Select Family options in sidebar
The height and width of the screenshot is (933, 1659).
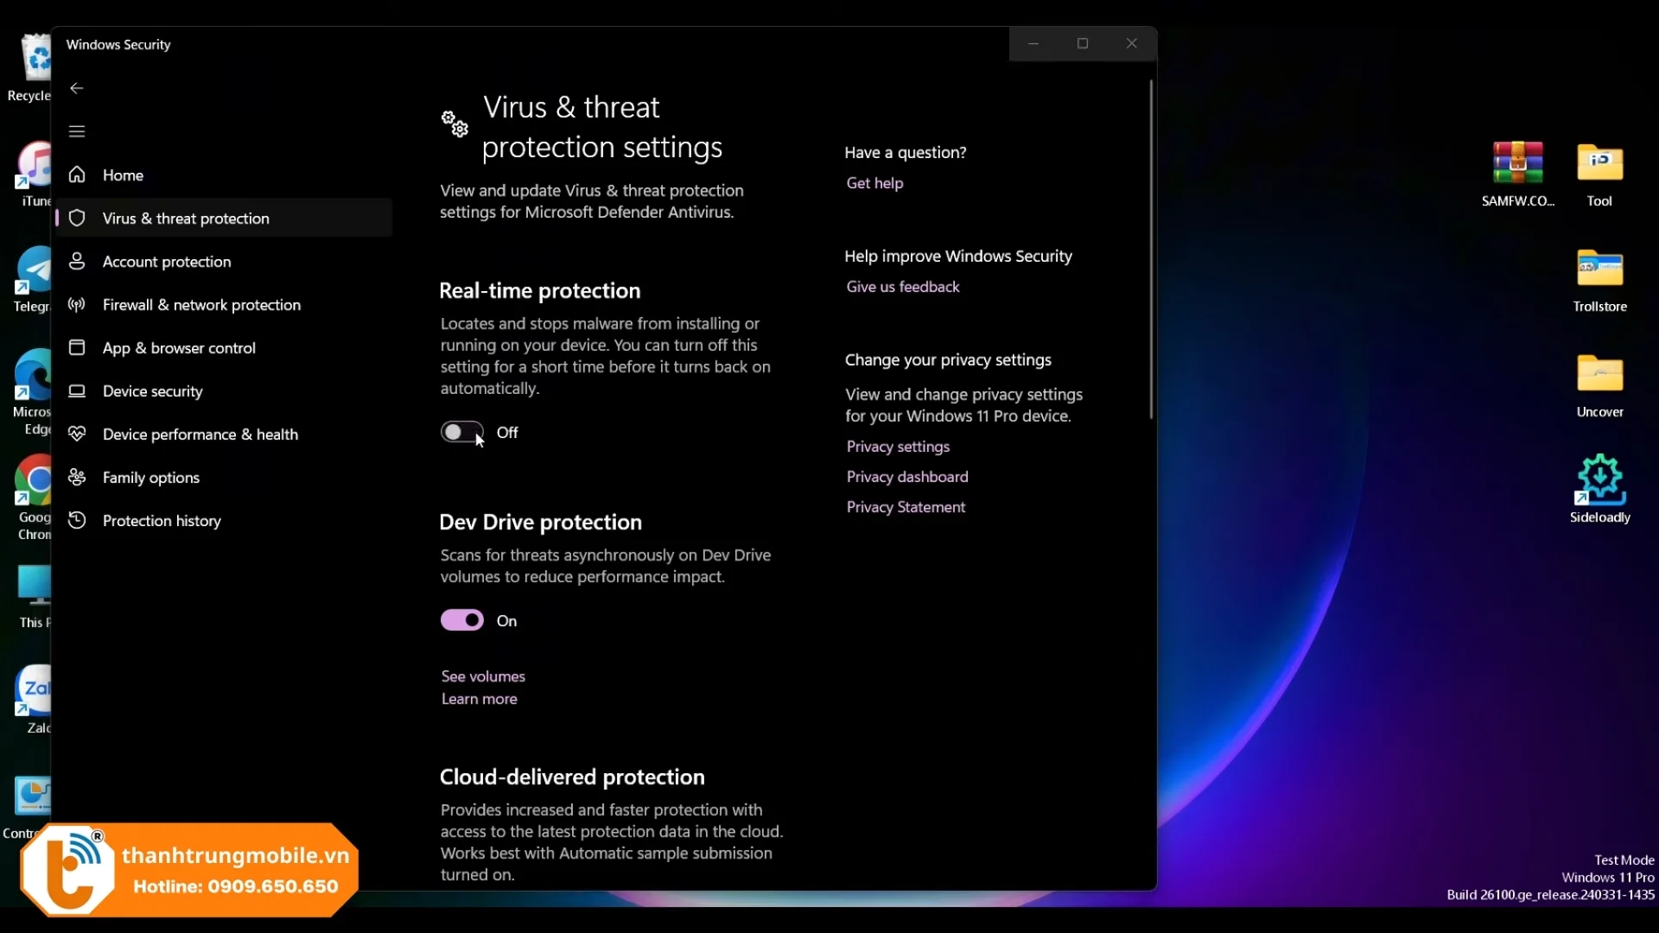(x=151, y=477)
